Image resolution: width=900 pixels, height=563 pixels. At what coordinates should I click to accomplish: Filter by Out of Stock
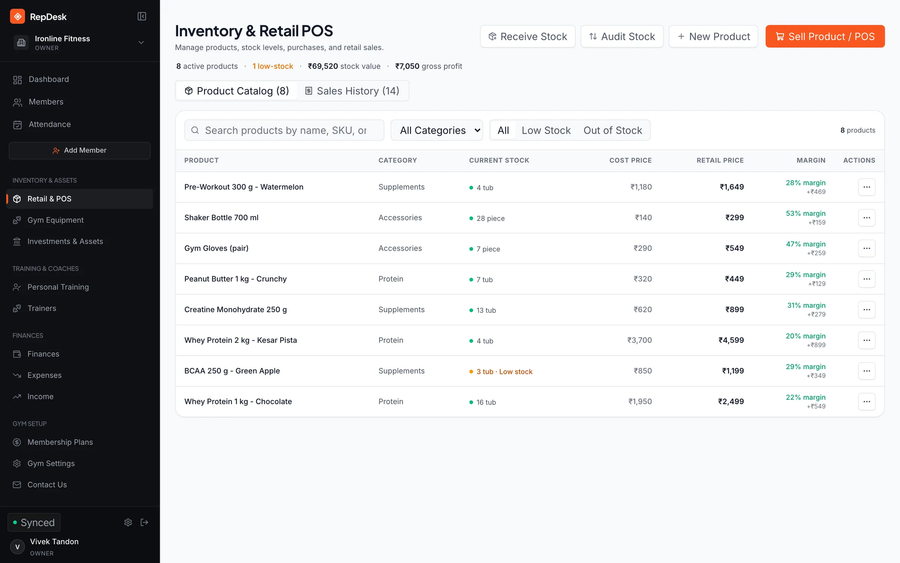click(x=613, y=130)
